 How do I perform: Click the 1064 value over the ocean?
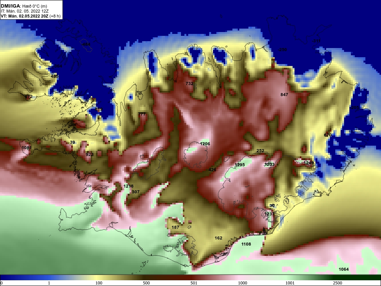pos(344,269)
